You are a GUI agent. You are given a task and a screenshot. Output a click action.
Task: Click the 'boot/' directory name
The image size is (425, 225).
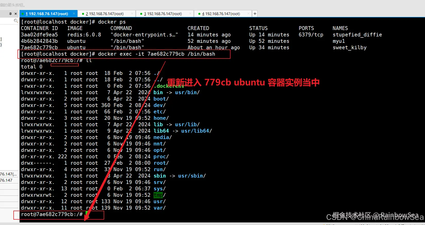[161, 99]
